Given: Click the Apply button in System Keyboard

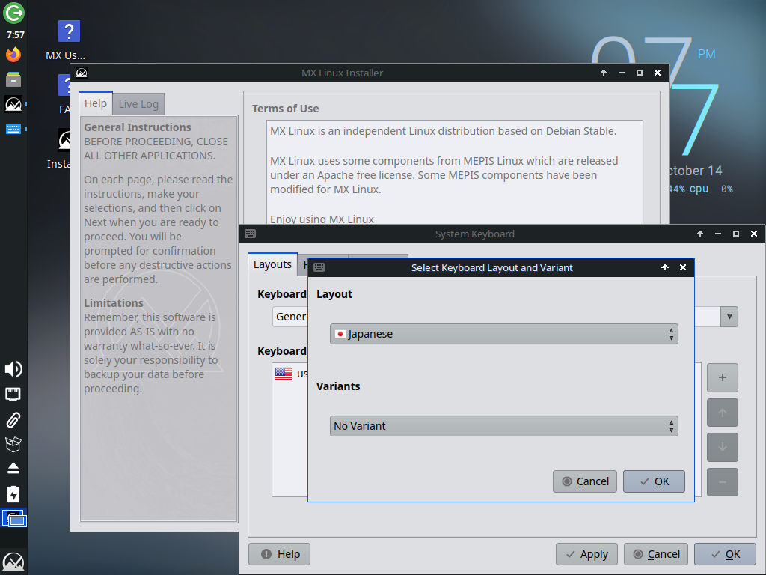Looking at the screenshot, I should click(586, 554).
